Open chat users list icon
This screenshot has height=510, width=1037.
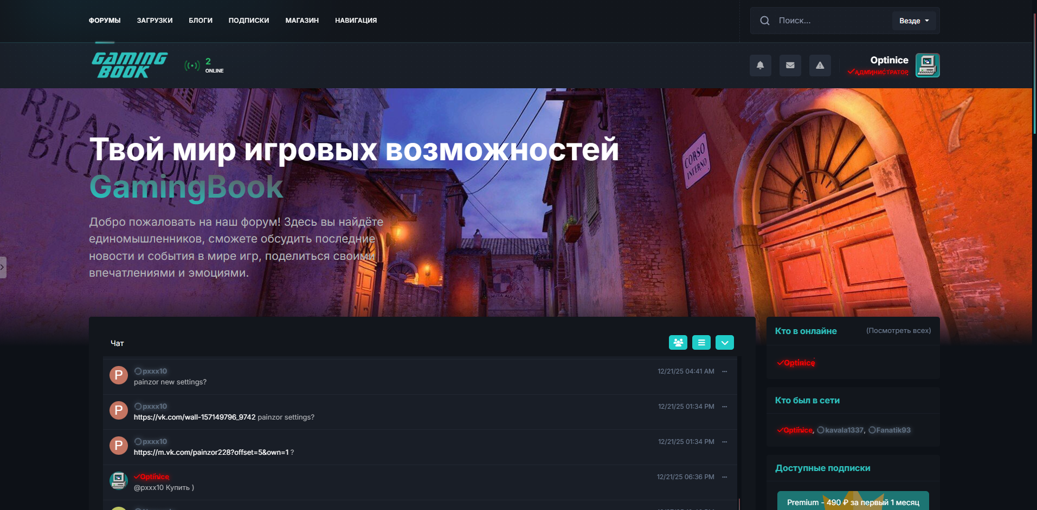pos(678,343)
